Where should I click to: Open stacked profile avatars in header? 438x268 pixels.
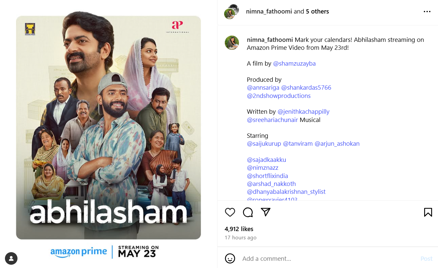231,12
